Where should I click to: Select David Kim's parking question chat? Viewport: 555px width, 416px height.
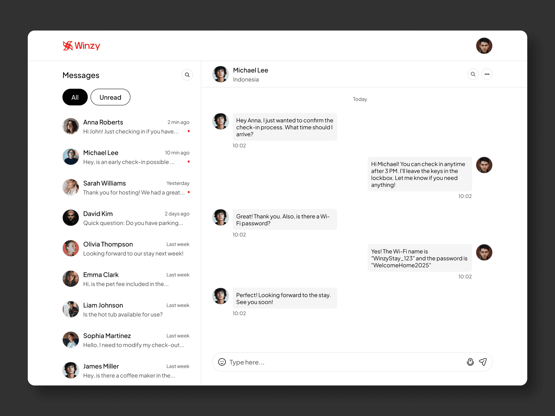(126, 218)
